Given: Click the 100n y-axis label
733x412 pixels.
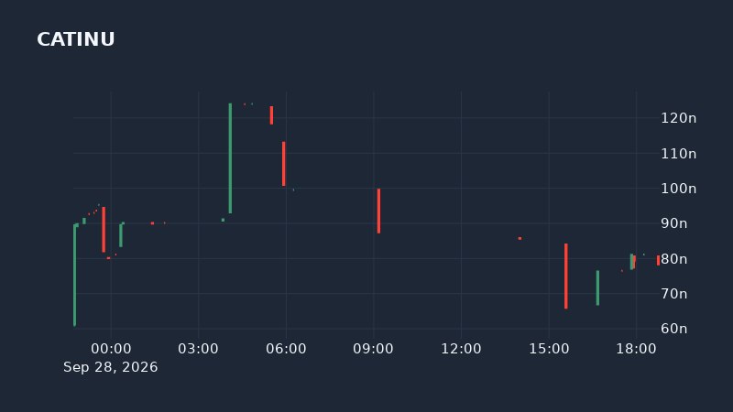Looking at the screenshot, I should pos(678,189).
